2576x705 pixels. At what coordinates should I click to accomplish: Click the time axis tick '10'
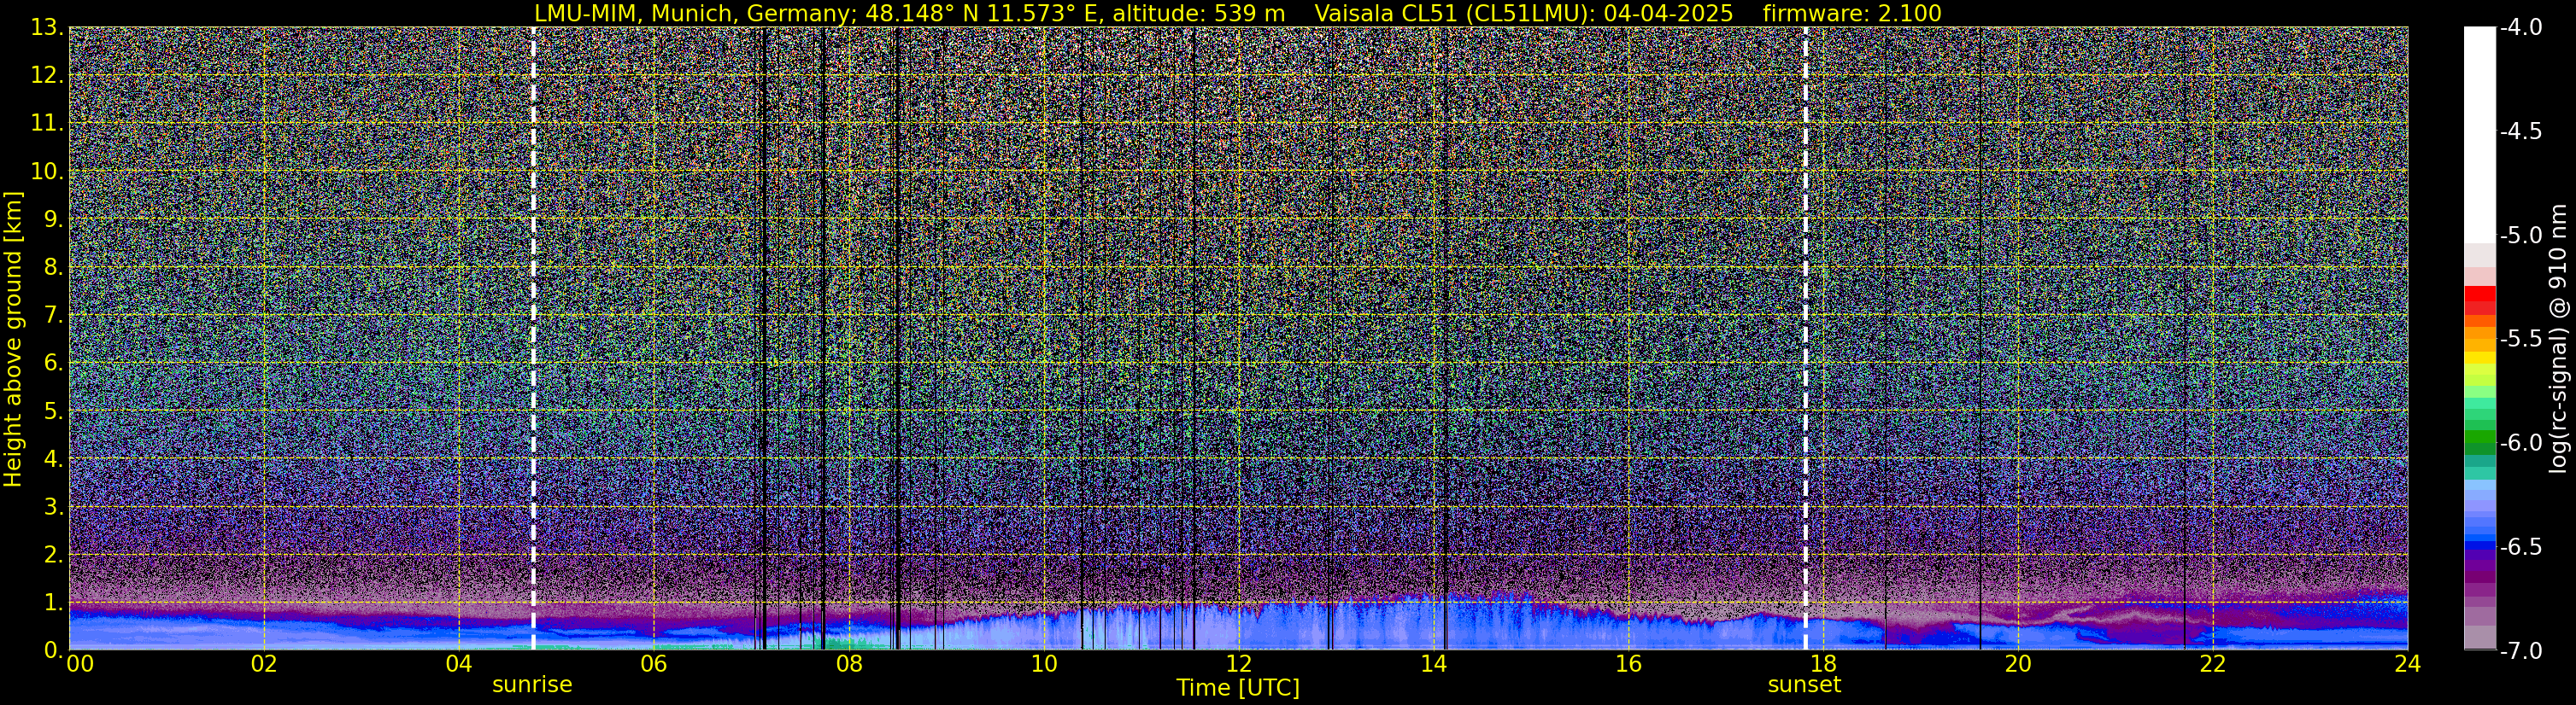[1043, 664]
